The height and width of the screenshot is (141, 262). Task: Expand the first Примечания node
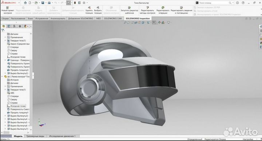pyautogui.click(x=5, y=37)
